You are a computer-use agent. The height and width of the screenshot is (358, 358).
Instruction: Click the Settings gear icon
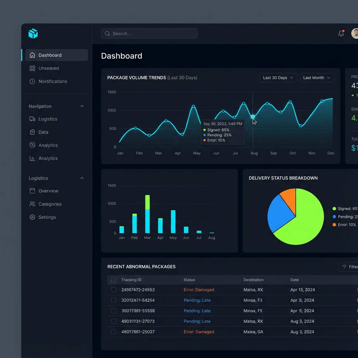coord(32,217)
